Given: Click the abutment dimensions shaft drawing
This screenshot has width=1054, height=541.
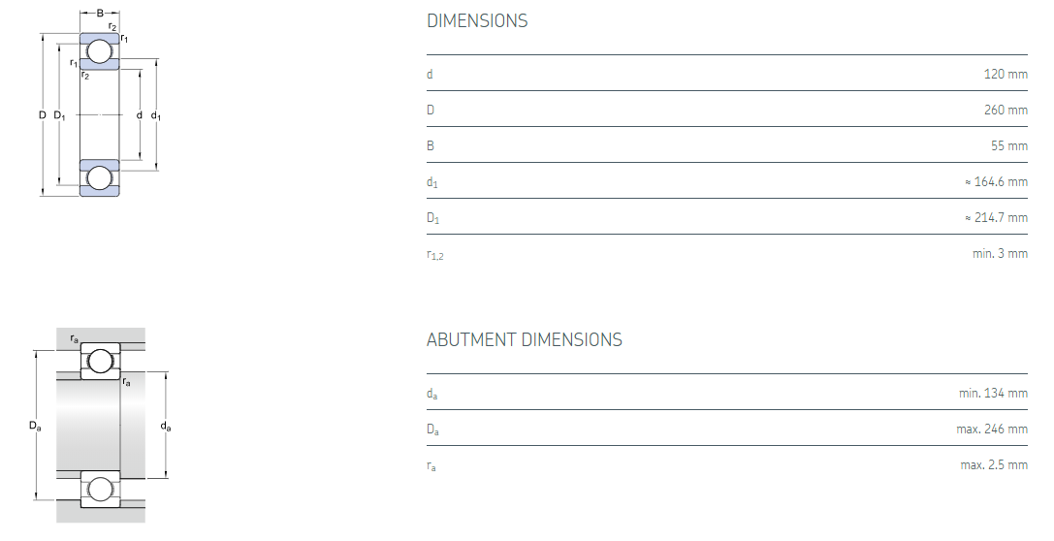Looking at the screenshot, I should point(100,427).
